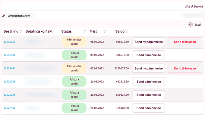
Task: Click frist date of order 11522302
Action: pos(97,108)
